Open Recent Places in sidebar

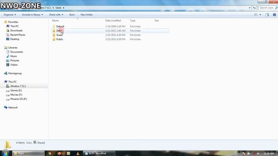[x=18, y=35]
